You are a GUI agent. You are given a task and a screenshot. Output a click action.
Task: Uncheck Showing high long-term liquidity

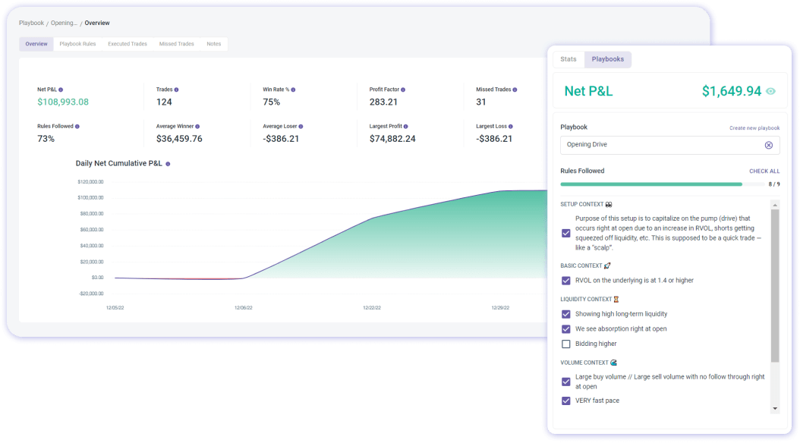tap(565, 313)
